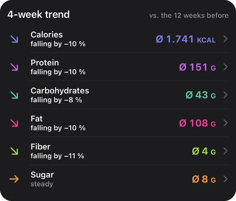Select the Ø 151 G protein value
This screenshot has height=201, width=236.
pyautogui.click(x=198, y=67)
